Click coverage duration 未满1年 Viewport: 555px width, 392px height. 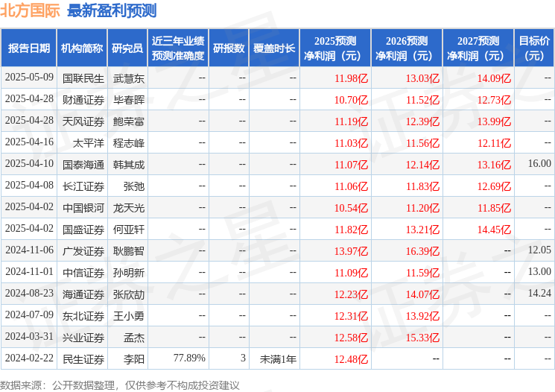click(x=278, y=359)
